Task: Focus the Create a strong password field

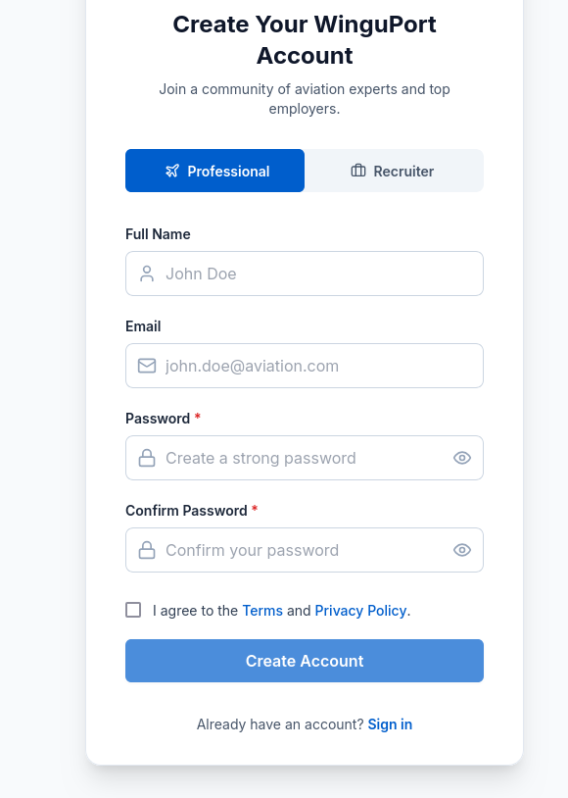Action: point(304,458)
